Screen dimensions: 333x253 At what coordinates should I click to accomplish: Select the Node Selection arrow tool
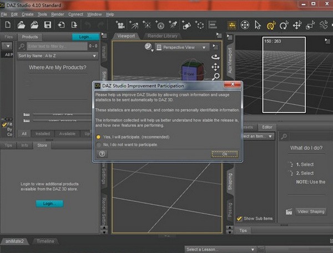[x=258, y=25]
